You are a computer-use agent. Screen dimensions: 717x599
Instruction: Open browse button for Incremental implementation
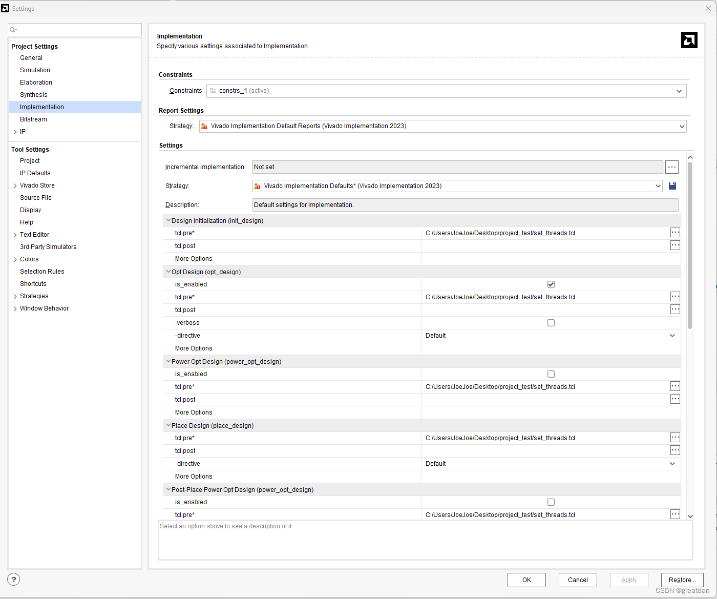tap(672, 167)
